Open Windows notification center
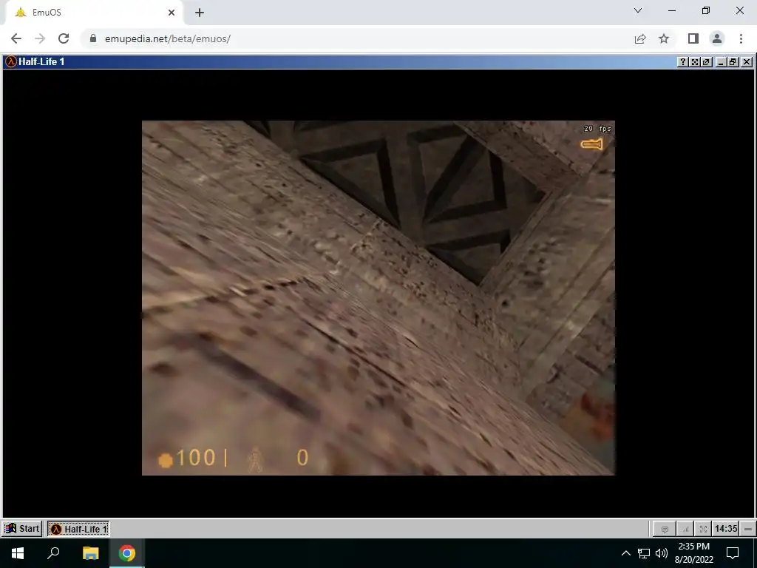The image size is (757, 568). [x=733, y=553]
